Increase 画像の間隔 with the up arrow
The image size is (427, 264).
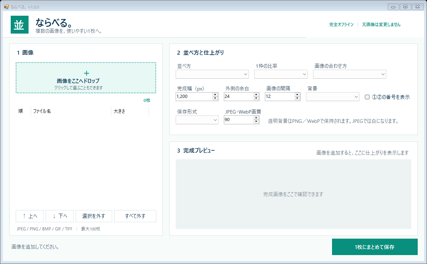(297, 95)
